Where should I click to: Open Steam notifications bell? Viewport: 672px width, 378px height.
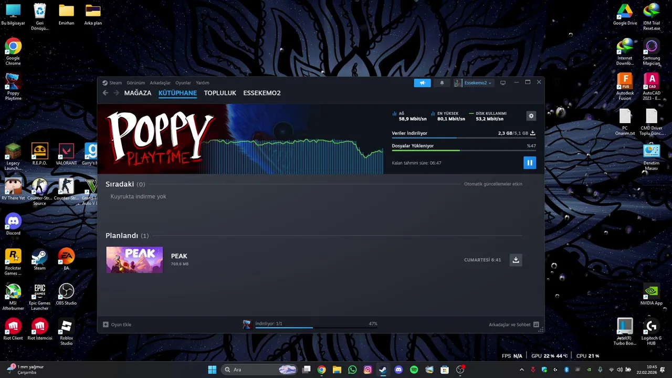coord(442,83)
